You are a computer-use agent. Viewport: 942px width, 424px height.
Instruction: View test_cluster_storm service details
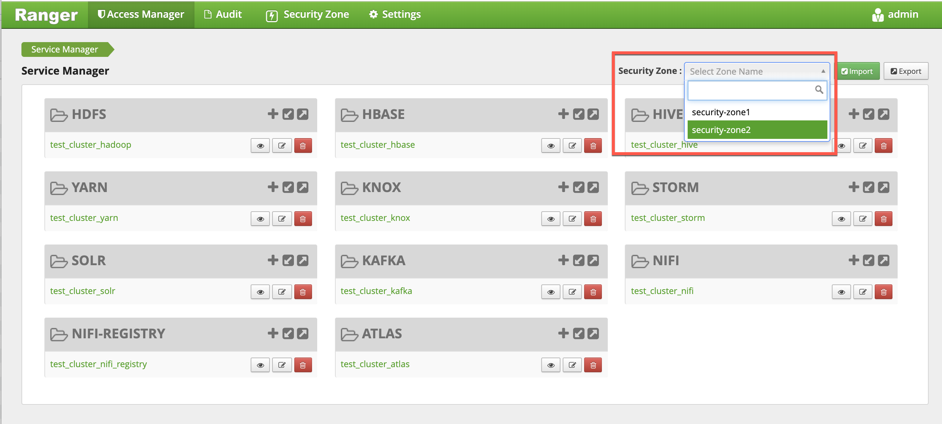(x=841, y=219)
